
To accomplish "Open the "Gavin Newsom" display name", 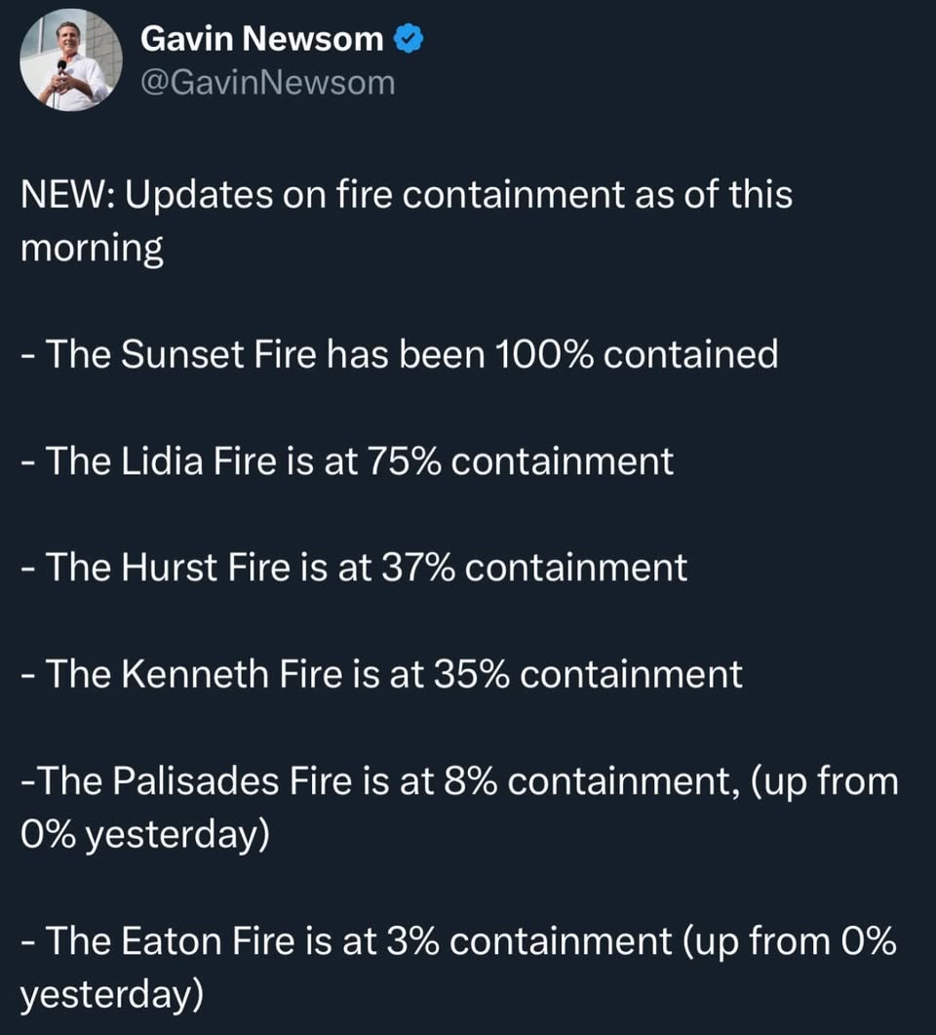I will (x=262, y=39).
